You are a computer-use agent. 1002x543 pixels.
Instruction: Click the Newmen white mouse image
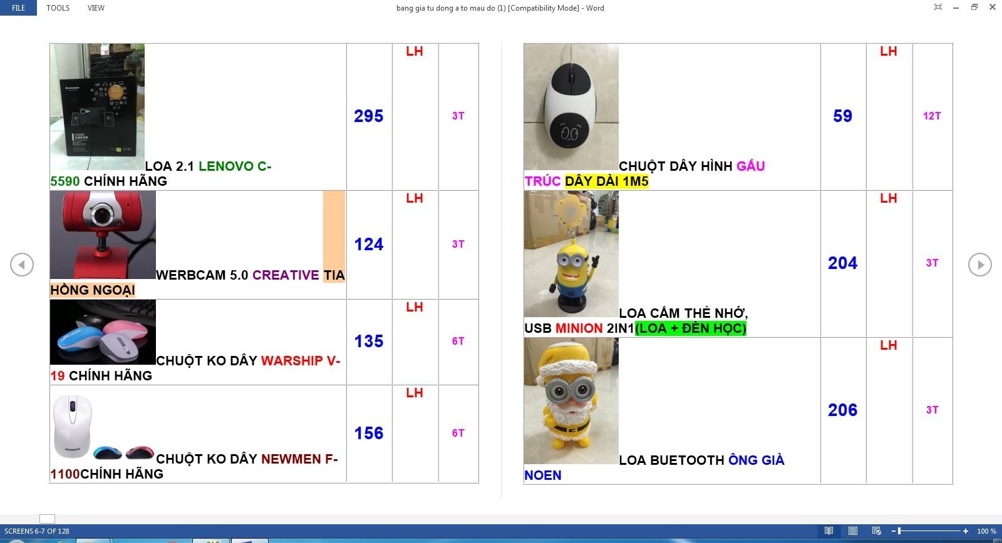(x=103, y=427)
